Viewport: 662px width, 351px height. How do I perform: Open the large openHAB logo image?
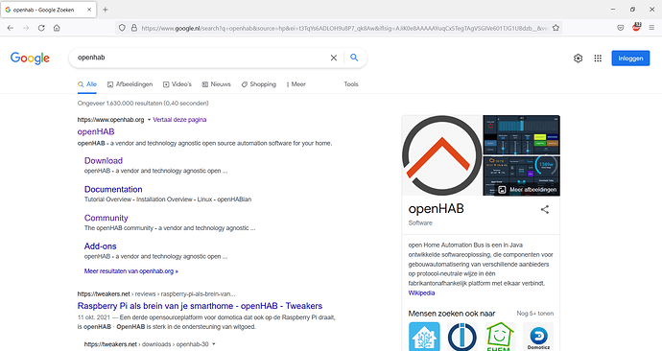pos(442,155)
